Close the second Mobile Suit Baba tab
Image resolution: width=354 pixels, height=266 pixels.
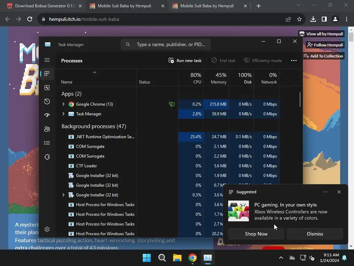point(245,6)
